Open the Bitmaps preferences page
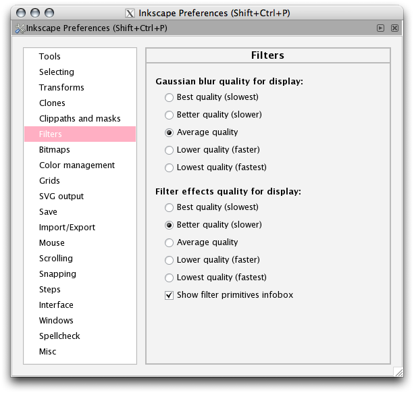The image size is (414, 393). point(80,150)
